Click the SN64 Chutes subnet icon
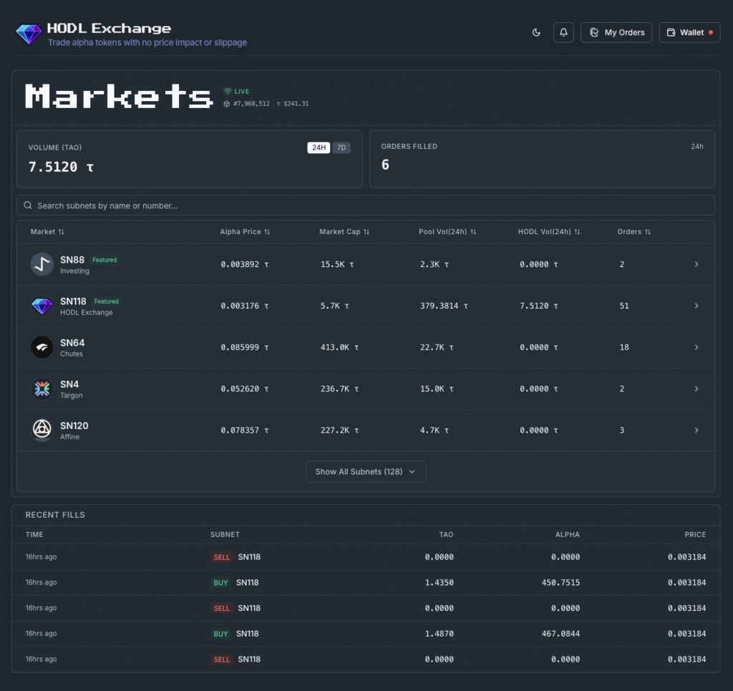Viewport: 733px width, 691px height. click(42, 347)
